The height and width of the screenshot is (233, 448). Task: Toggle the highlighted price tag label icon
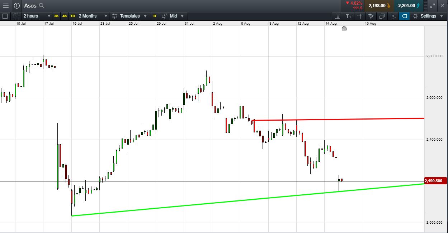click(404, 16)
